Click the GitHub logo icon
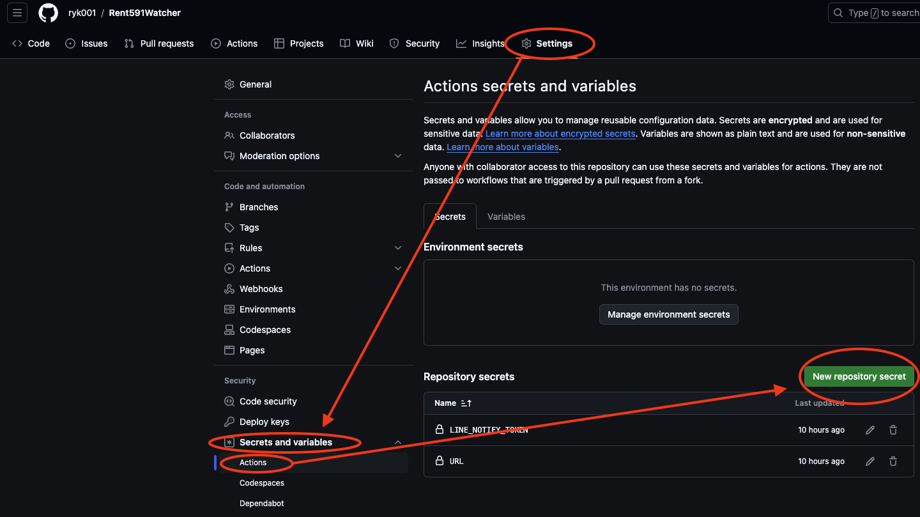 point(48,13)
